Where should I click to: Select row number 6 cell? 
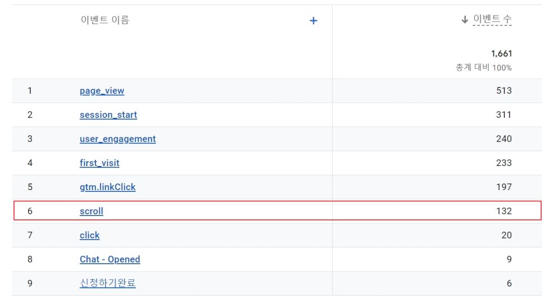[x=30, y=211]
